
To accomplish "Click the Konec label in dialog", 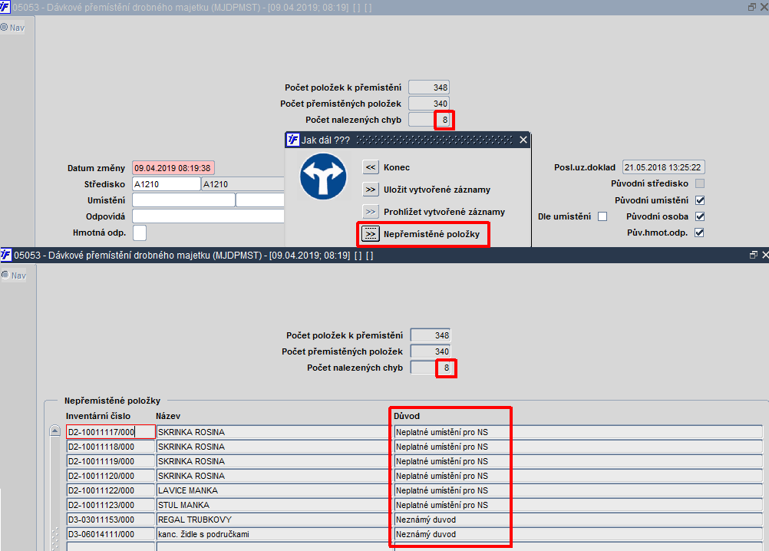I will click(396, 167).
